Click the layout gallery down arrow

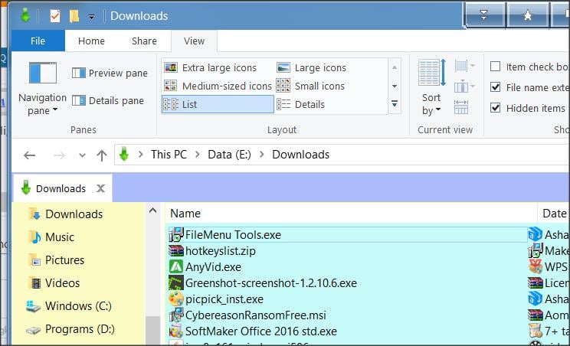point(395,86)
